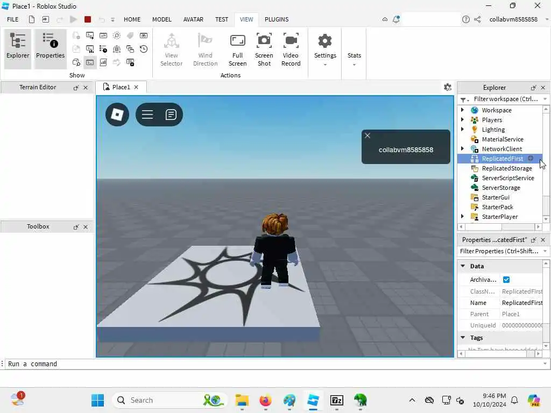Click the help question mark icon
This screenshot has height=413, width=551.
click(x=465, y=19)
